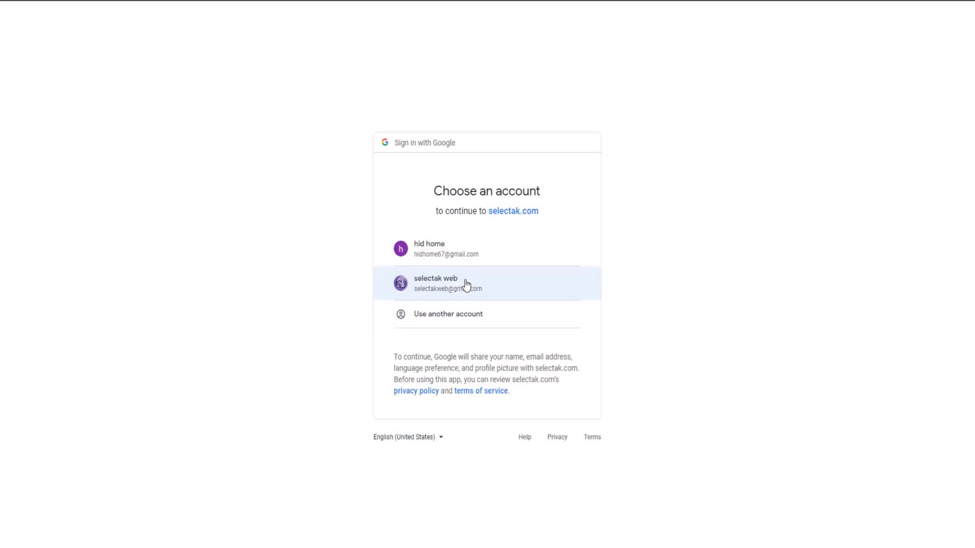The width and height of the screenshot is (975, 548).
Task: Click the Terms footer link
Action: (592, 437)
